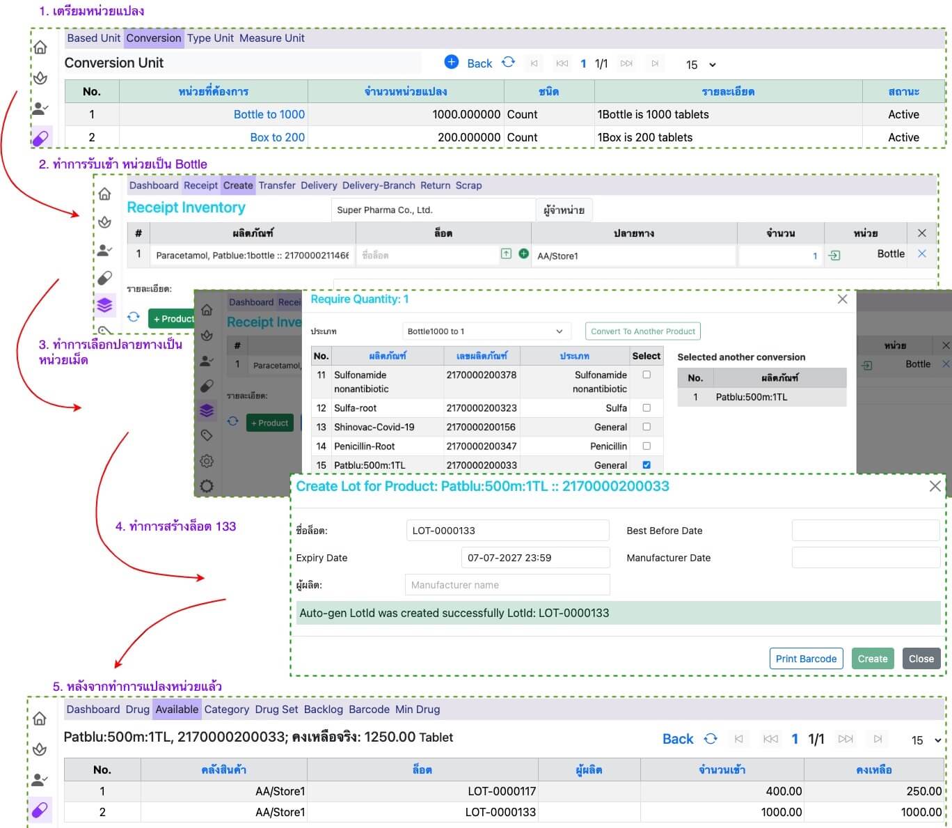Viewport: 952px width, 828px height.
Task: Open page size dropdown in Conversion Unit
Action: point(700,65)
